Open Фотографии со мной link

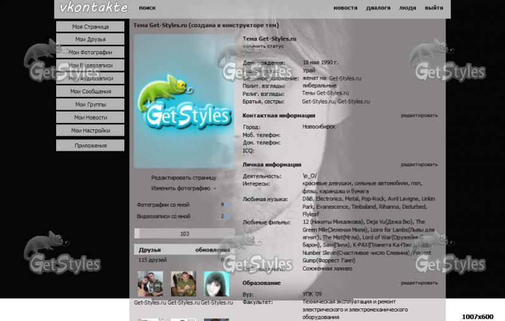163,204
